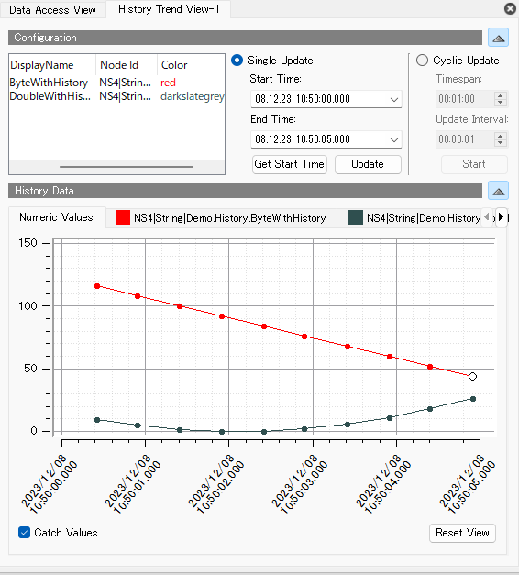Click the last dark grey data point
This screenshot has width=519, height=575.
(473, 399)
